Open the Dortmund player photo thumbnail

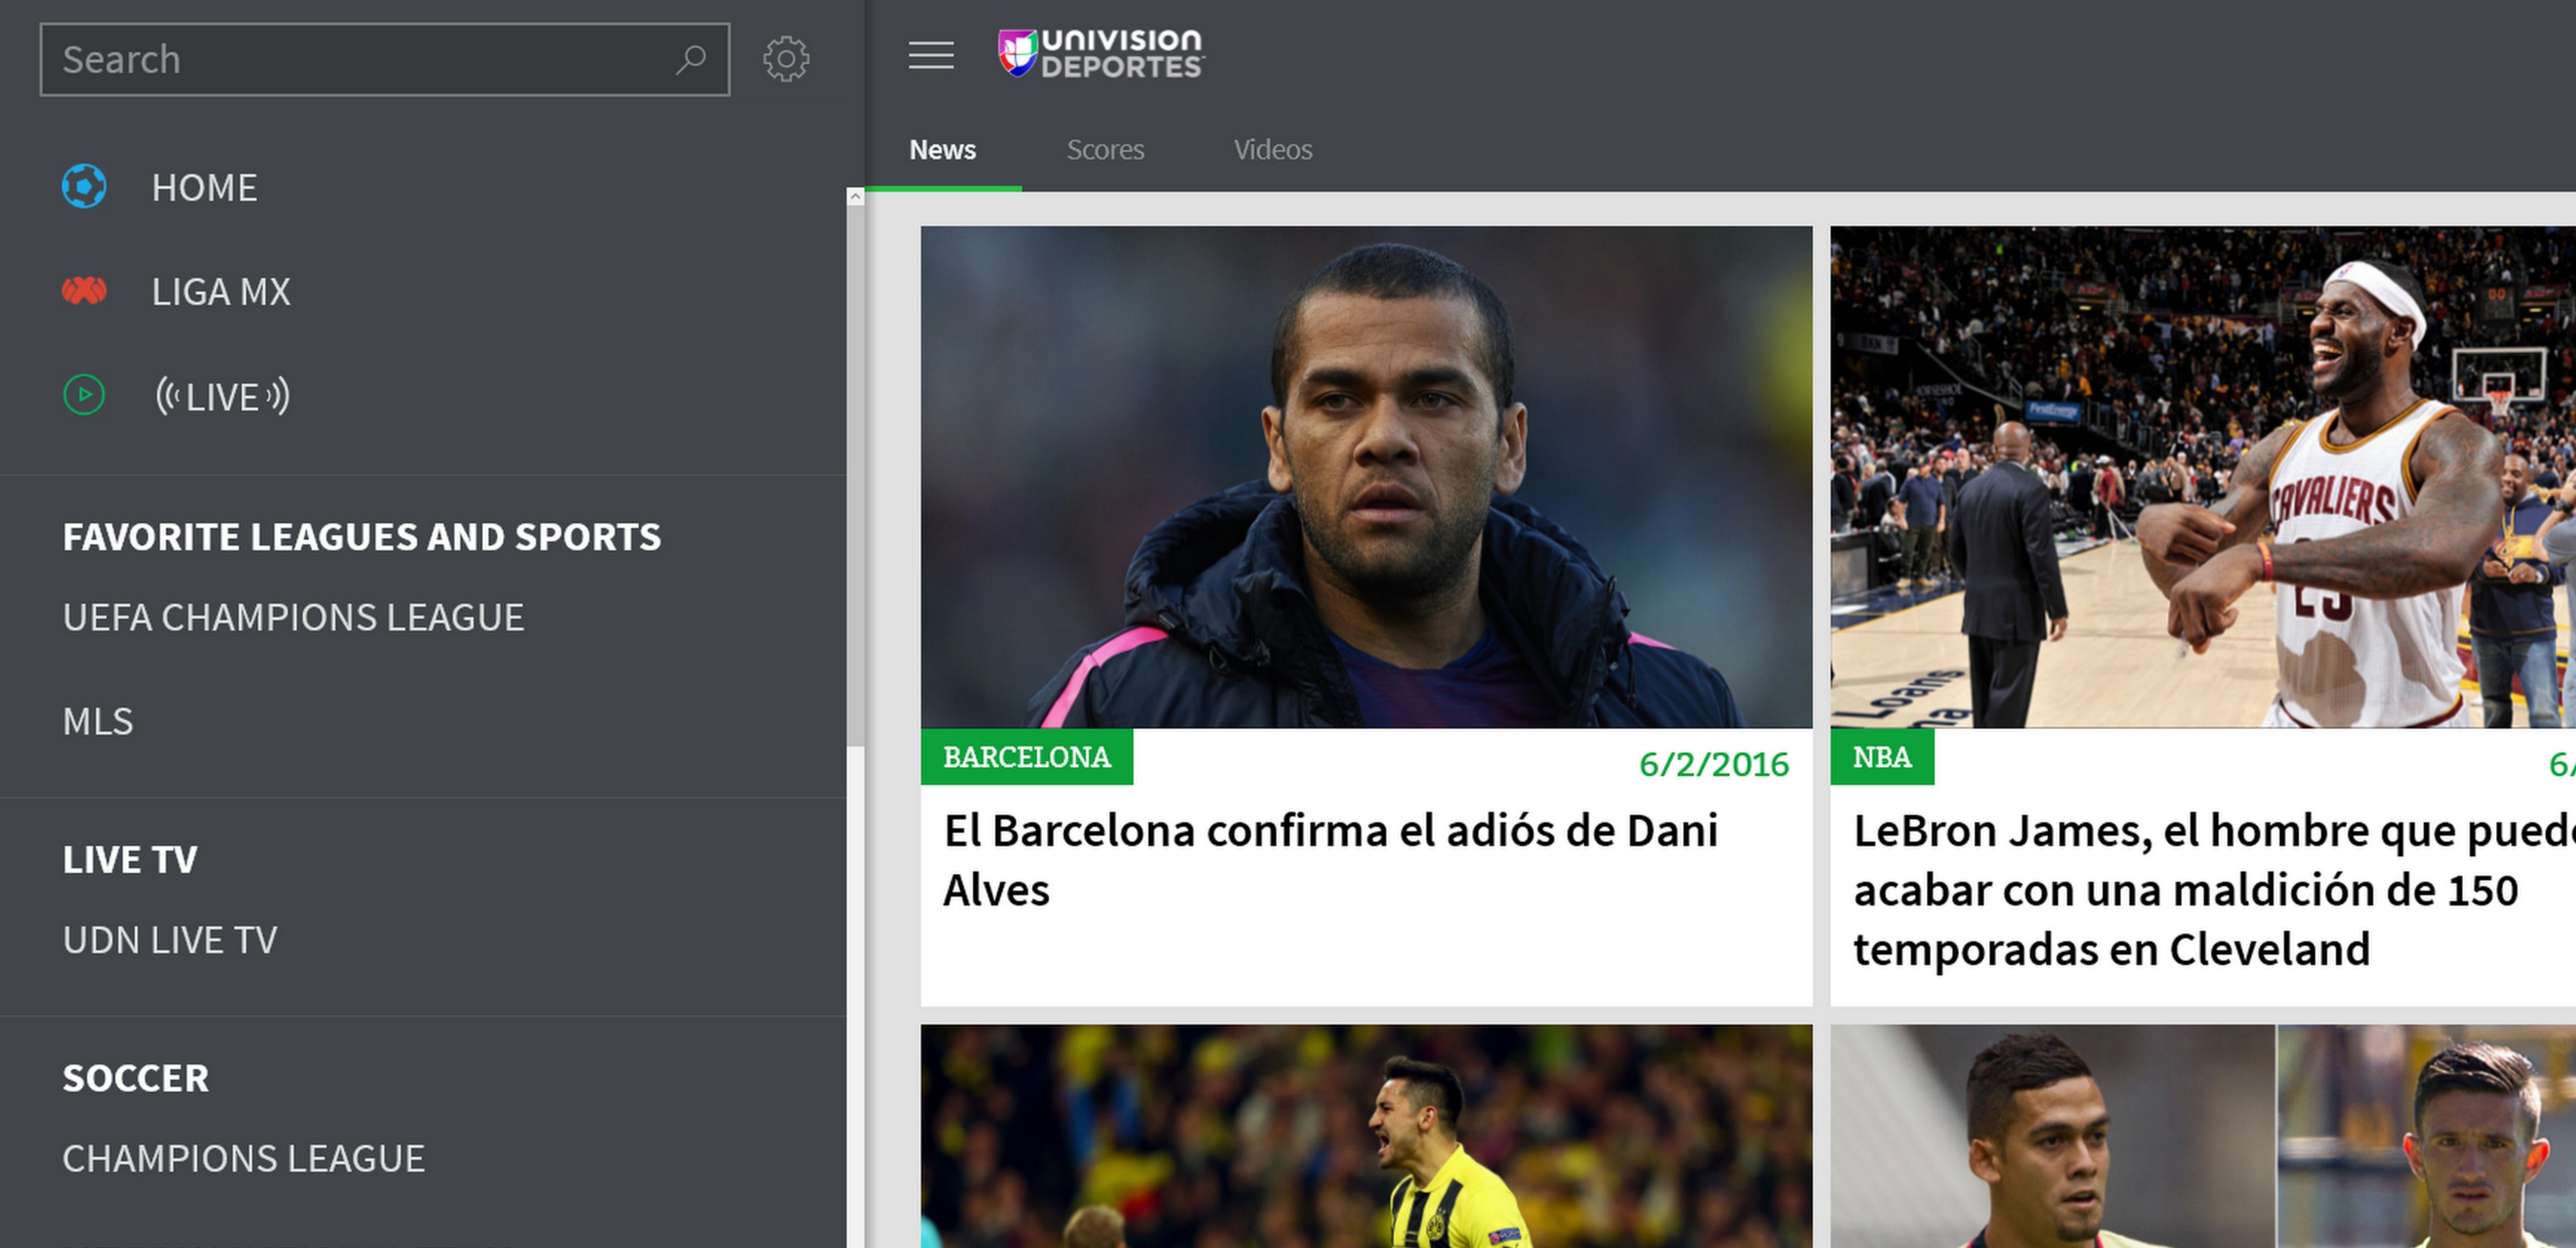1366,1136
